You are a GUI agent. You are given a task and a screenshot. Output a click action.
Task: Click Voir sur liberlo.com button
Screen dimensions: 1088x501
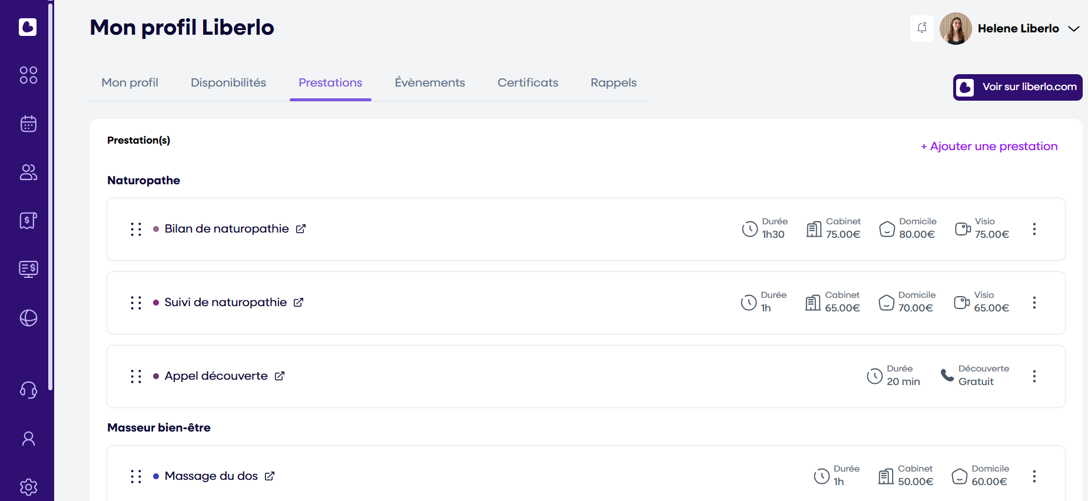[1017, 87]
